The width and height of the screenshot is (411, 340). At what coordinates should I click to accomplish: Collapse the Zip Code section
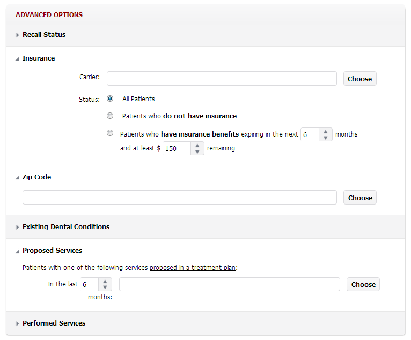coord(36,177)
